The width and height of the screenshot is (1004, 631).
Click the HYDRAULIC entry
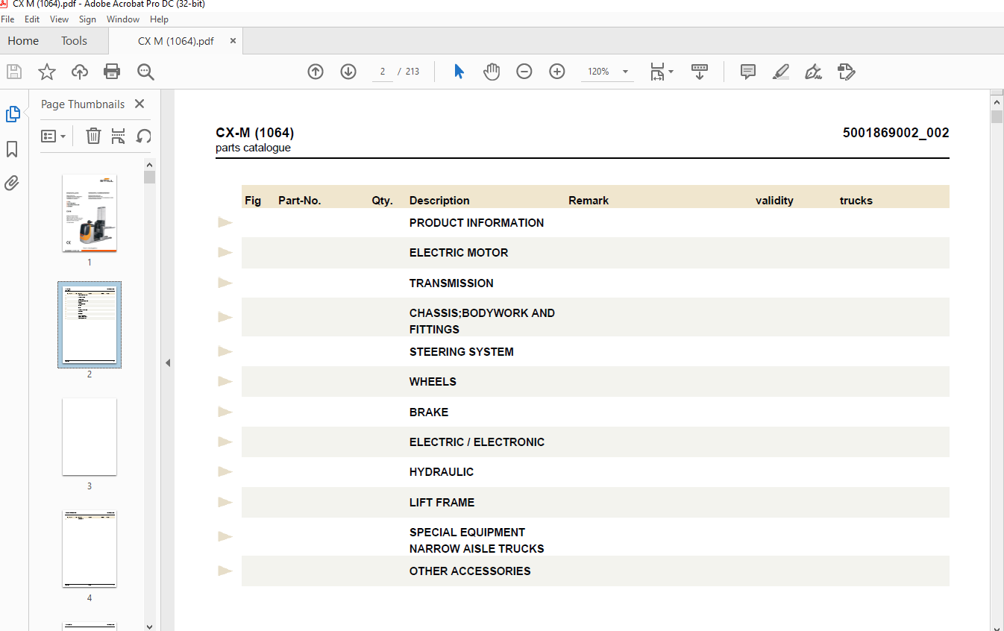pyautogui.click(x=442, y=472)
